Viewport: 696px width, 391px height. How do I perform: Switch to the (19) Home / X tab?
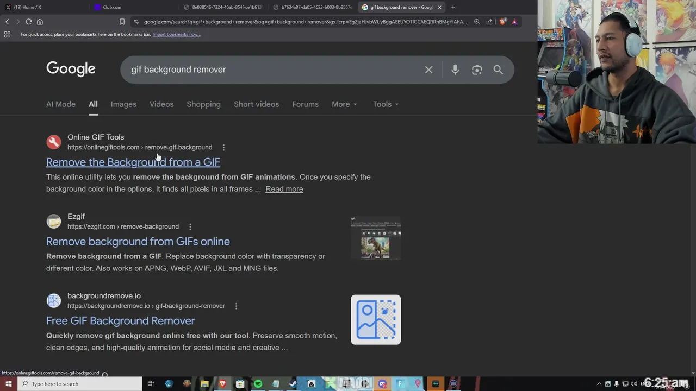(43, 7)
